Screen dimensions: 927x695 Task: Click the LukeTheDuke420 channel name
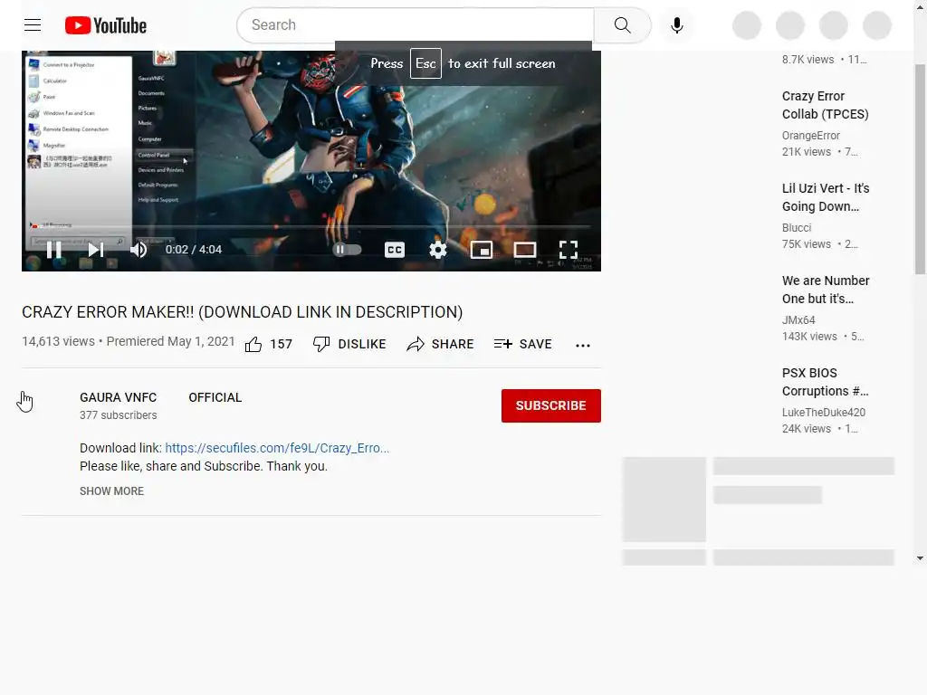point(823,412)
